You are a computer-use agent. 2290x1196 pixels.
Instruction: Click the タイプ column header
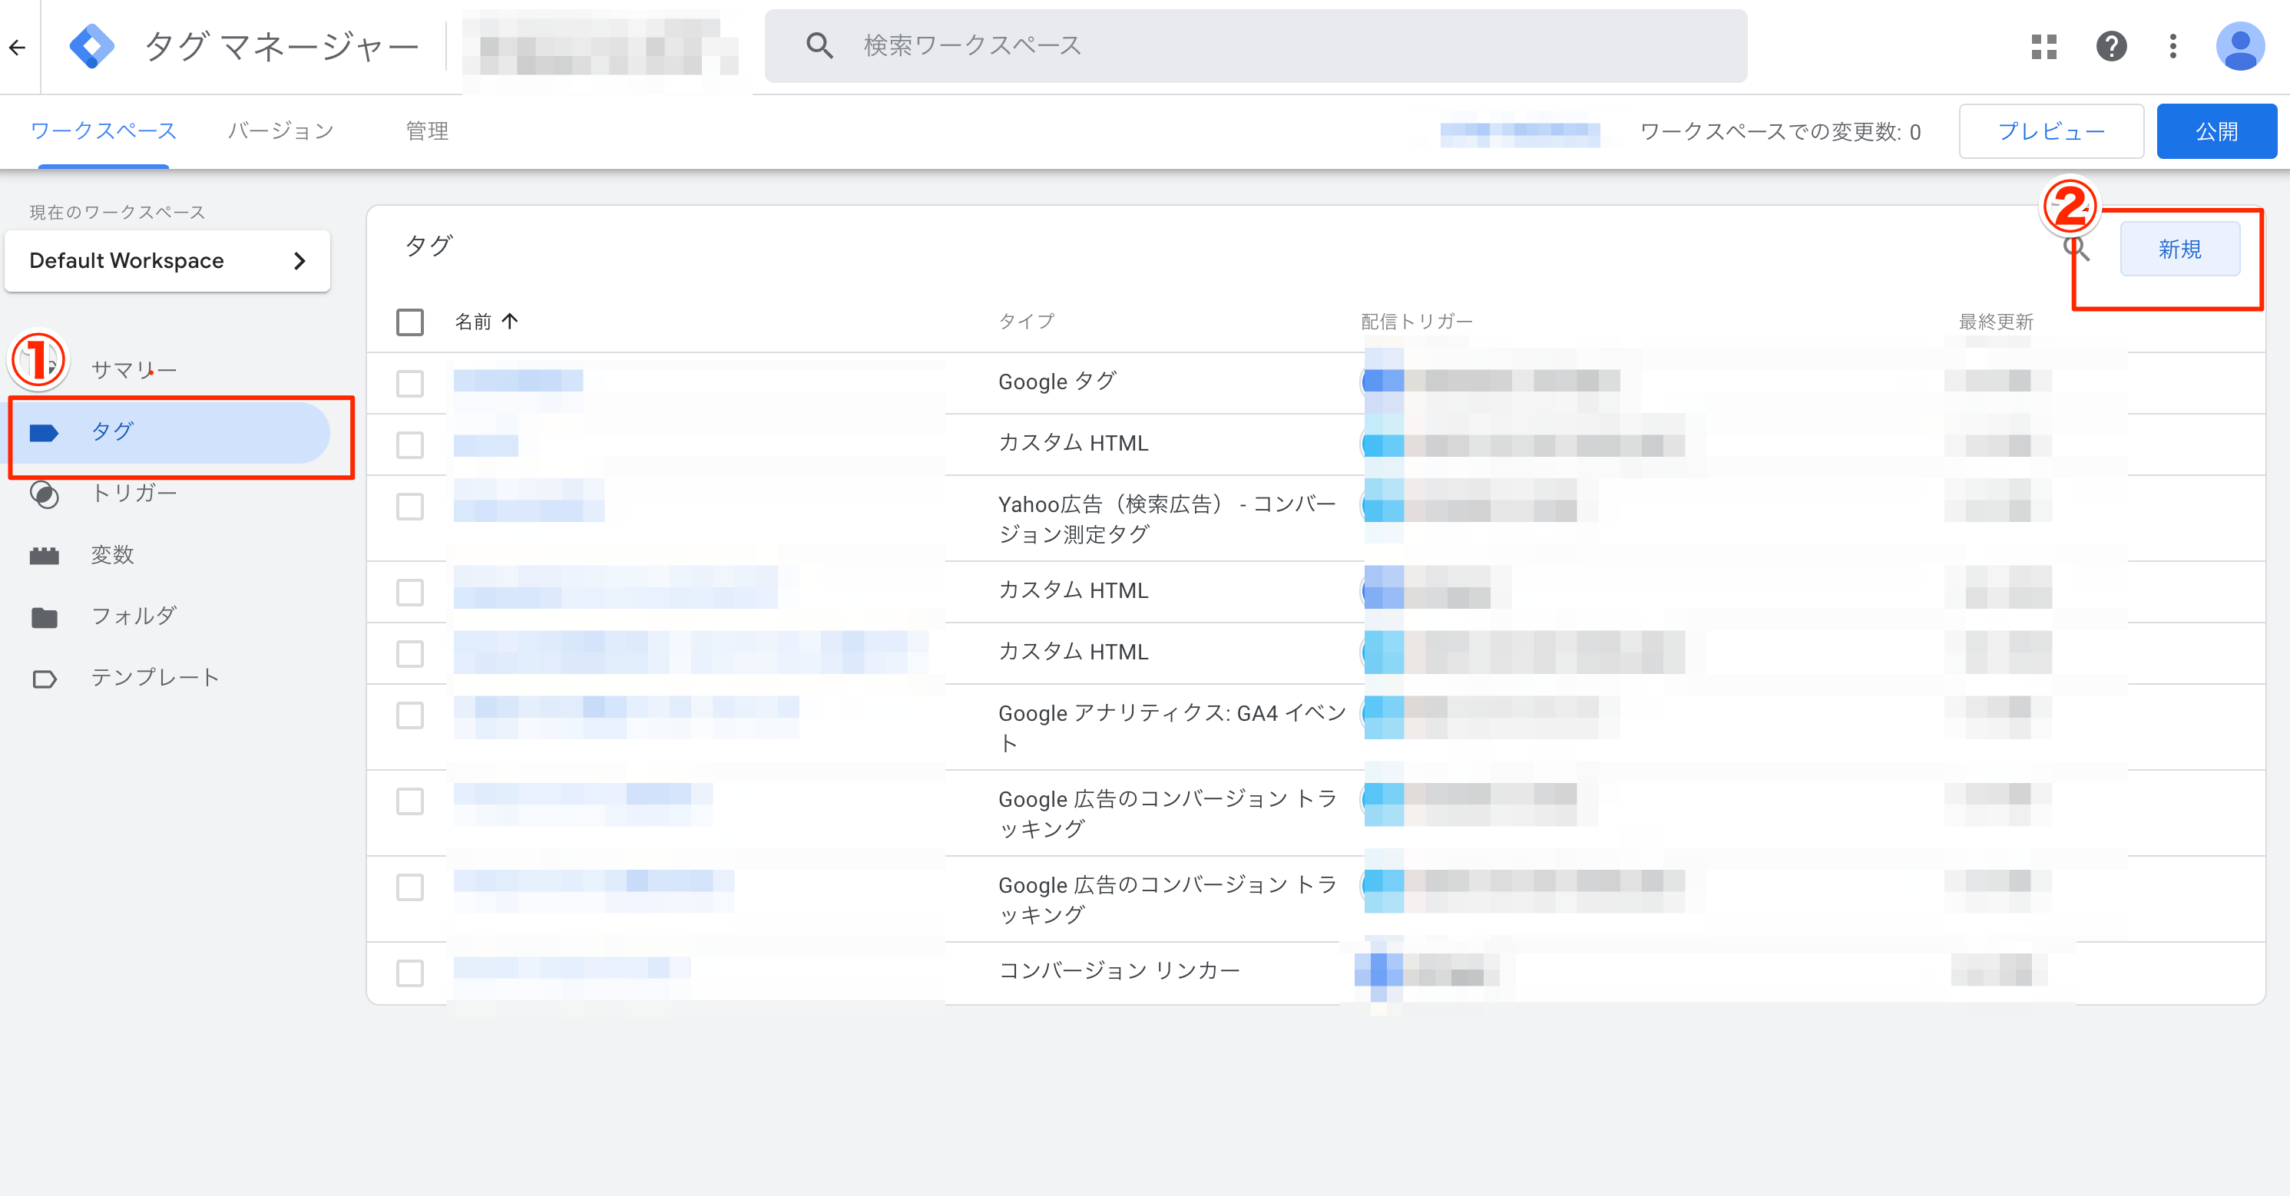coord(1026,321)
